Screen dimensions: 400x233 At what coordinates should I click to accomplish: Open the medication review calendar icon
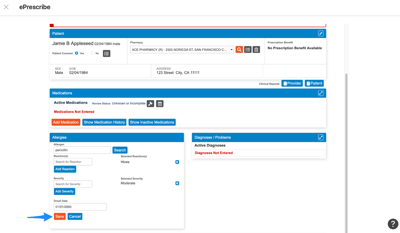[x=159, y=103]
